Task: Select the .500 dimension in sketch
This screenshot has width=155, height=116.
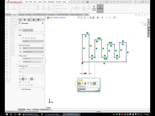Action: (85, 73)
